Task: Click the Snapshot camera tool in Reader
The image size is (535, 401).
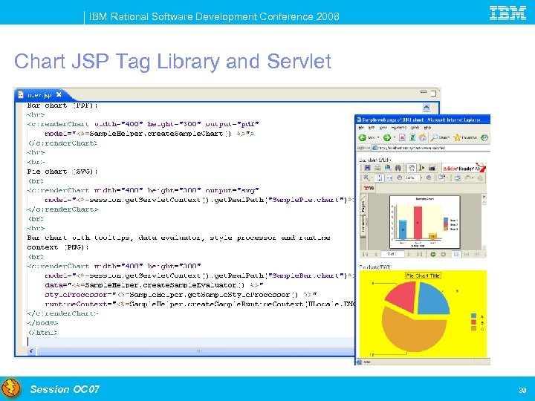Action: [432, 168]
